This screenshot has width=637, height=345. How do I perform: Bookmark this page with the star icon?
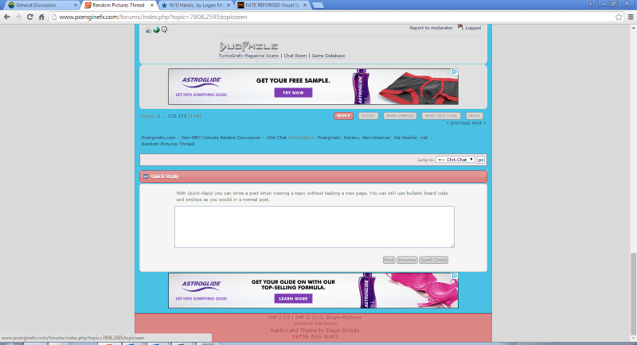pos(619,16)
